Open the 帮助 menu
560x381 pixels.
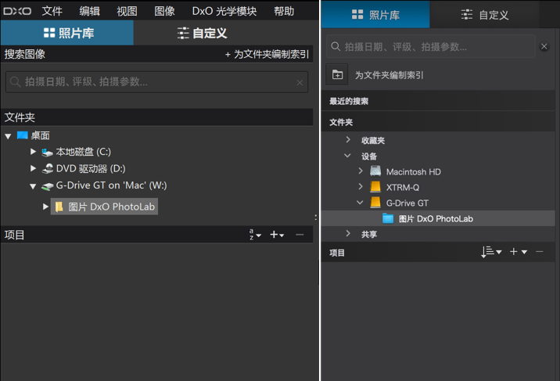point(284,11)
